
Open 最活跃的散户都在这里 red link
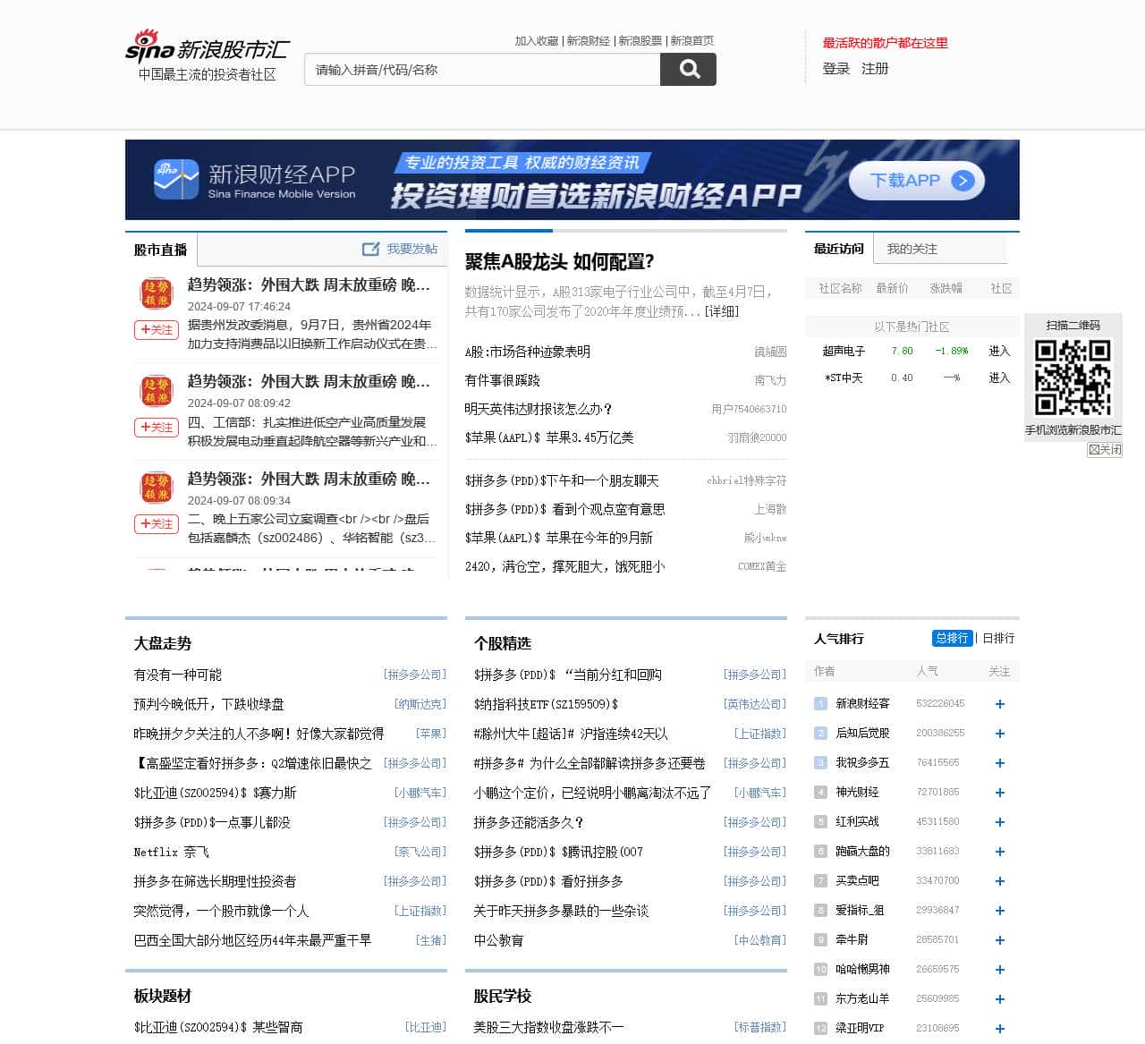[886, 43]
